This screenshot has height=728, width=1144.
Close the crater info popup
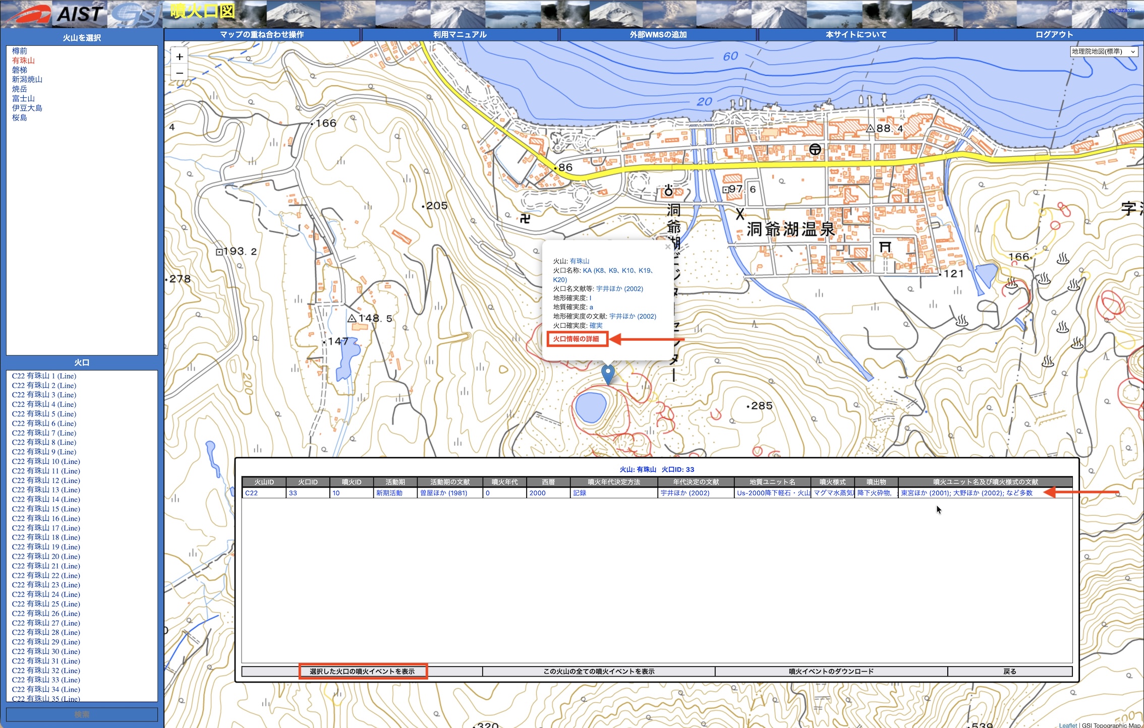click(667, 247)
